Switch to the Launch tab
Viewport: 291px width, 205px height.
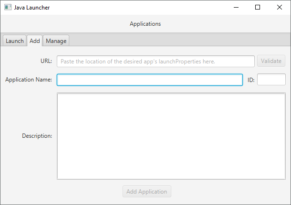pyautogui.click(x=14, y=41)
